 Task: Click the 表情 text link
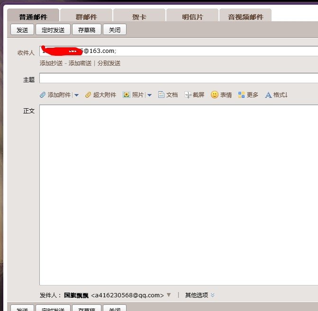(226, 95)
